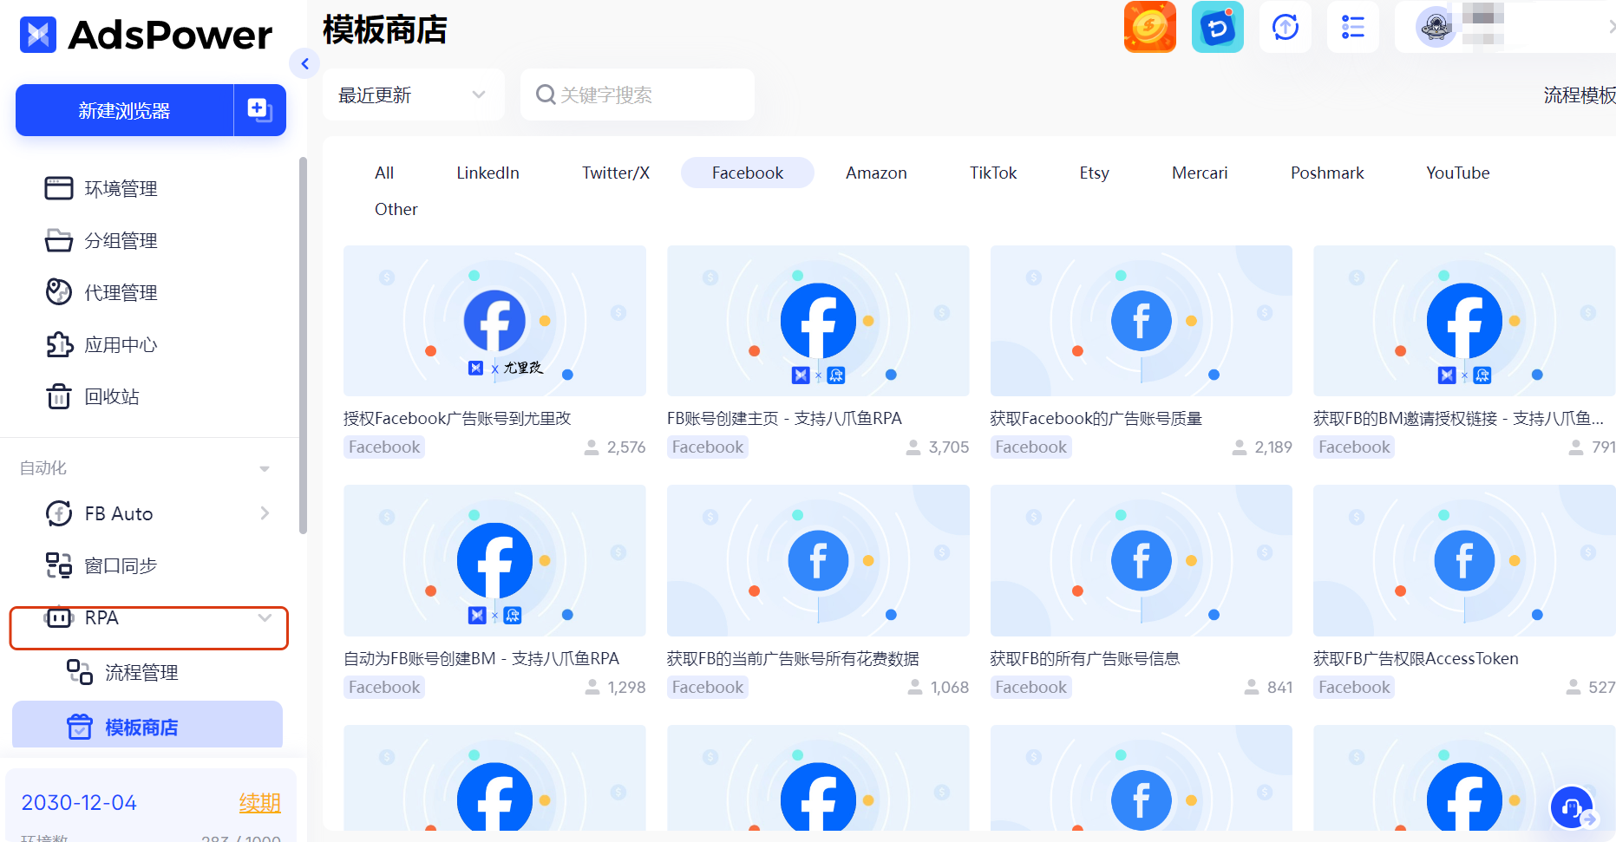This screenshot has width=1616, height=842.
Task: Open template 获取FB的当前广告账号所有花费数据 thumbnail
Action: pyautogui.click(x=818, y=560)
